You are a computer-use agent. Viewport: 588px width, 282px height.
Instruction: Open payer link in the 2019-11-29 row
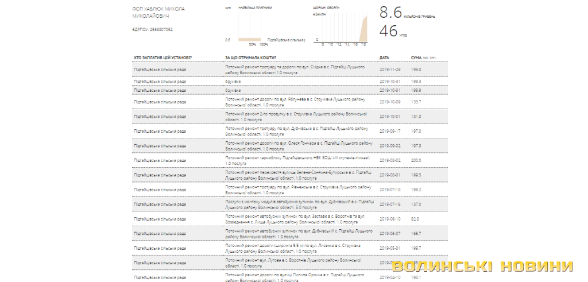[160, 69]
